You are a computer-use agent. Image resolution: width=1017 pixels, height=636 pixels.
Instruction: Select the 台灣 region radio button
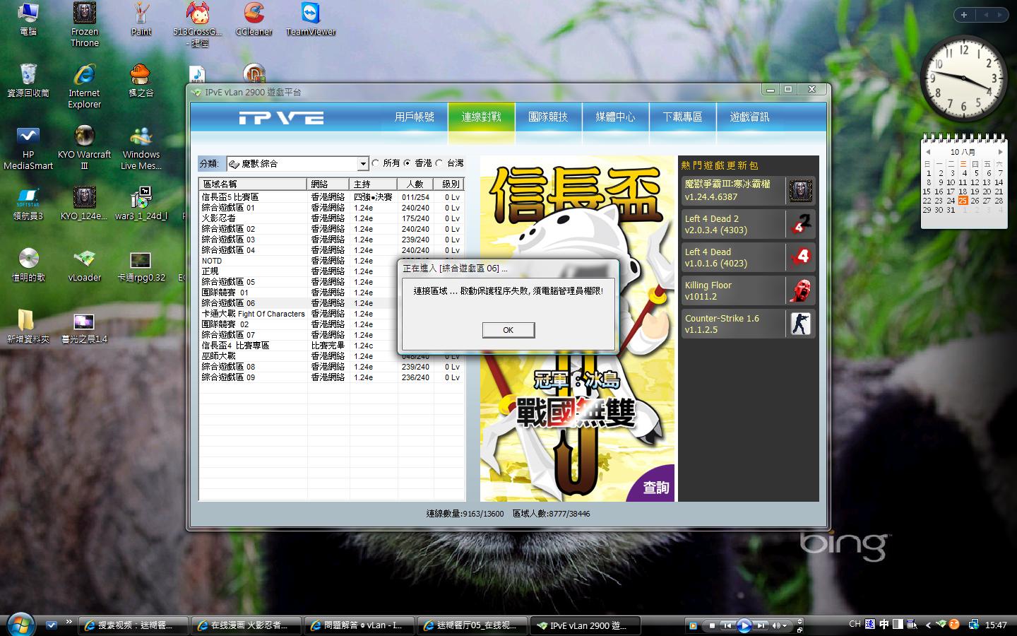(439, 163)
